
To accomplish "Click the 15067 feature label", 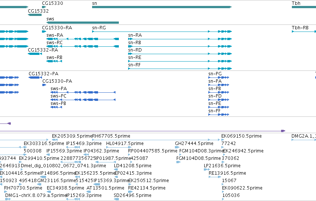I will click(229, 181).
